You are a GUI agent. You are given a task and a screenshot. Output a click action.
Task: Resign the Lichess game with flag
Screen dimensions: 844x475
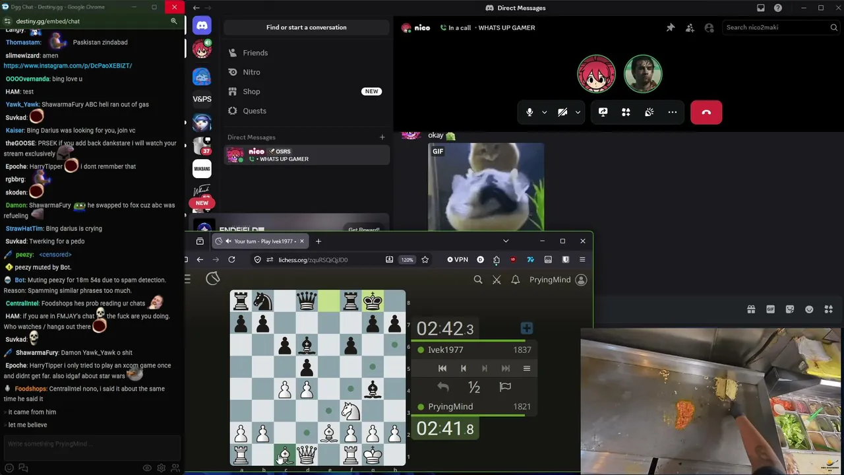[505, 387]
